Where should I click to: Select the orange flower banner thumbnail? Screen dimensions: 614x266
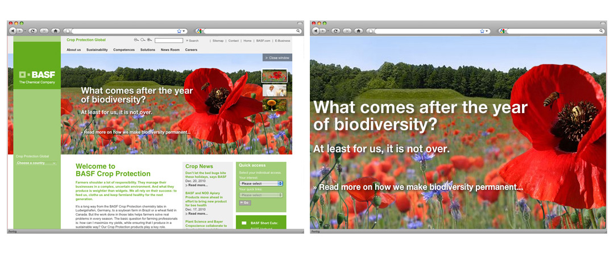[x=274, y=105]
